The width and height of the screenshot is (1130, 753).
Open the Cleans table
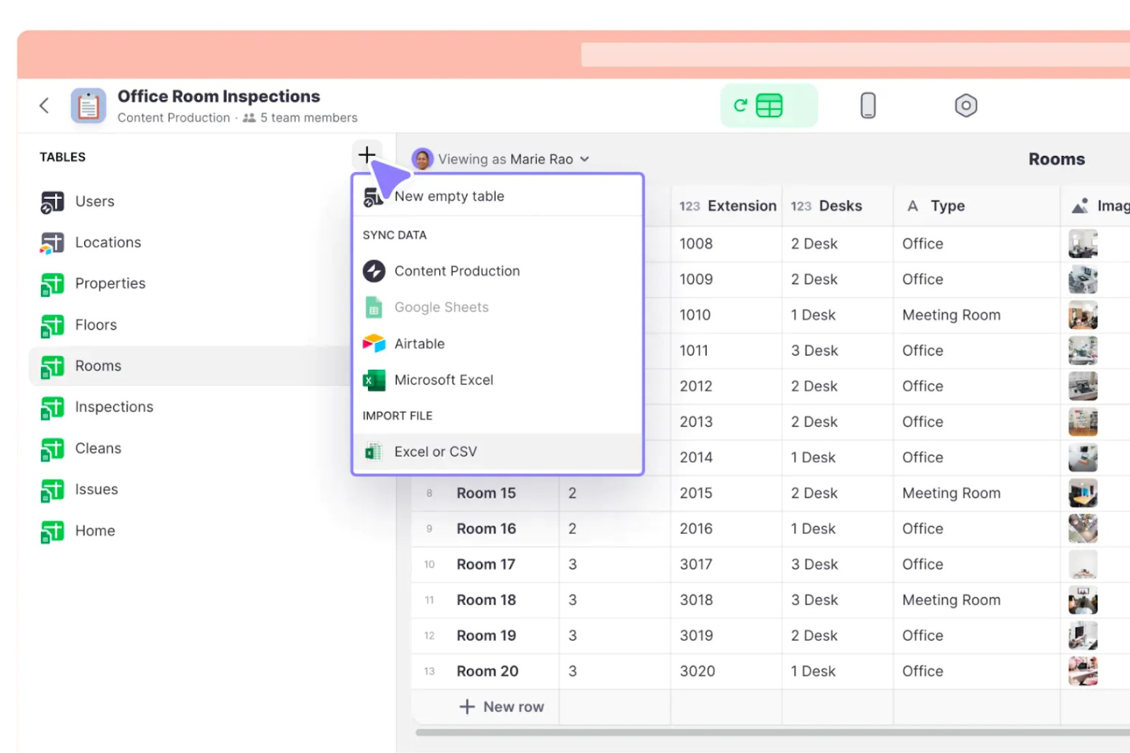pyautogui.click(x=191, y=449)
